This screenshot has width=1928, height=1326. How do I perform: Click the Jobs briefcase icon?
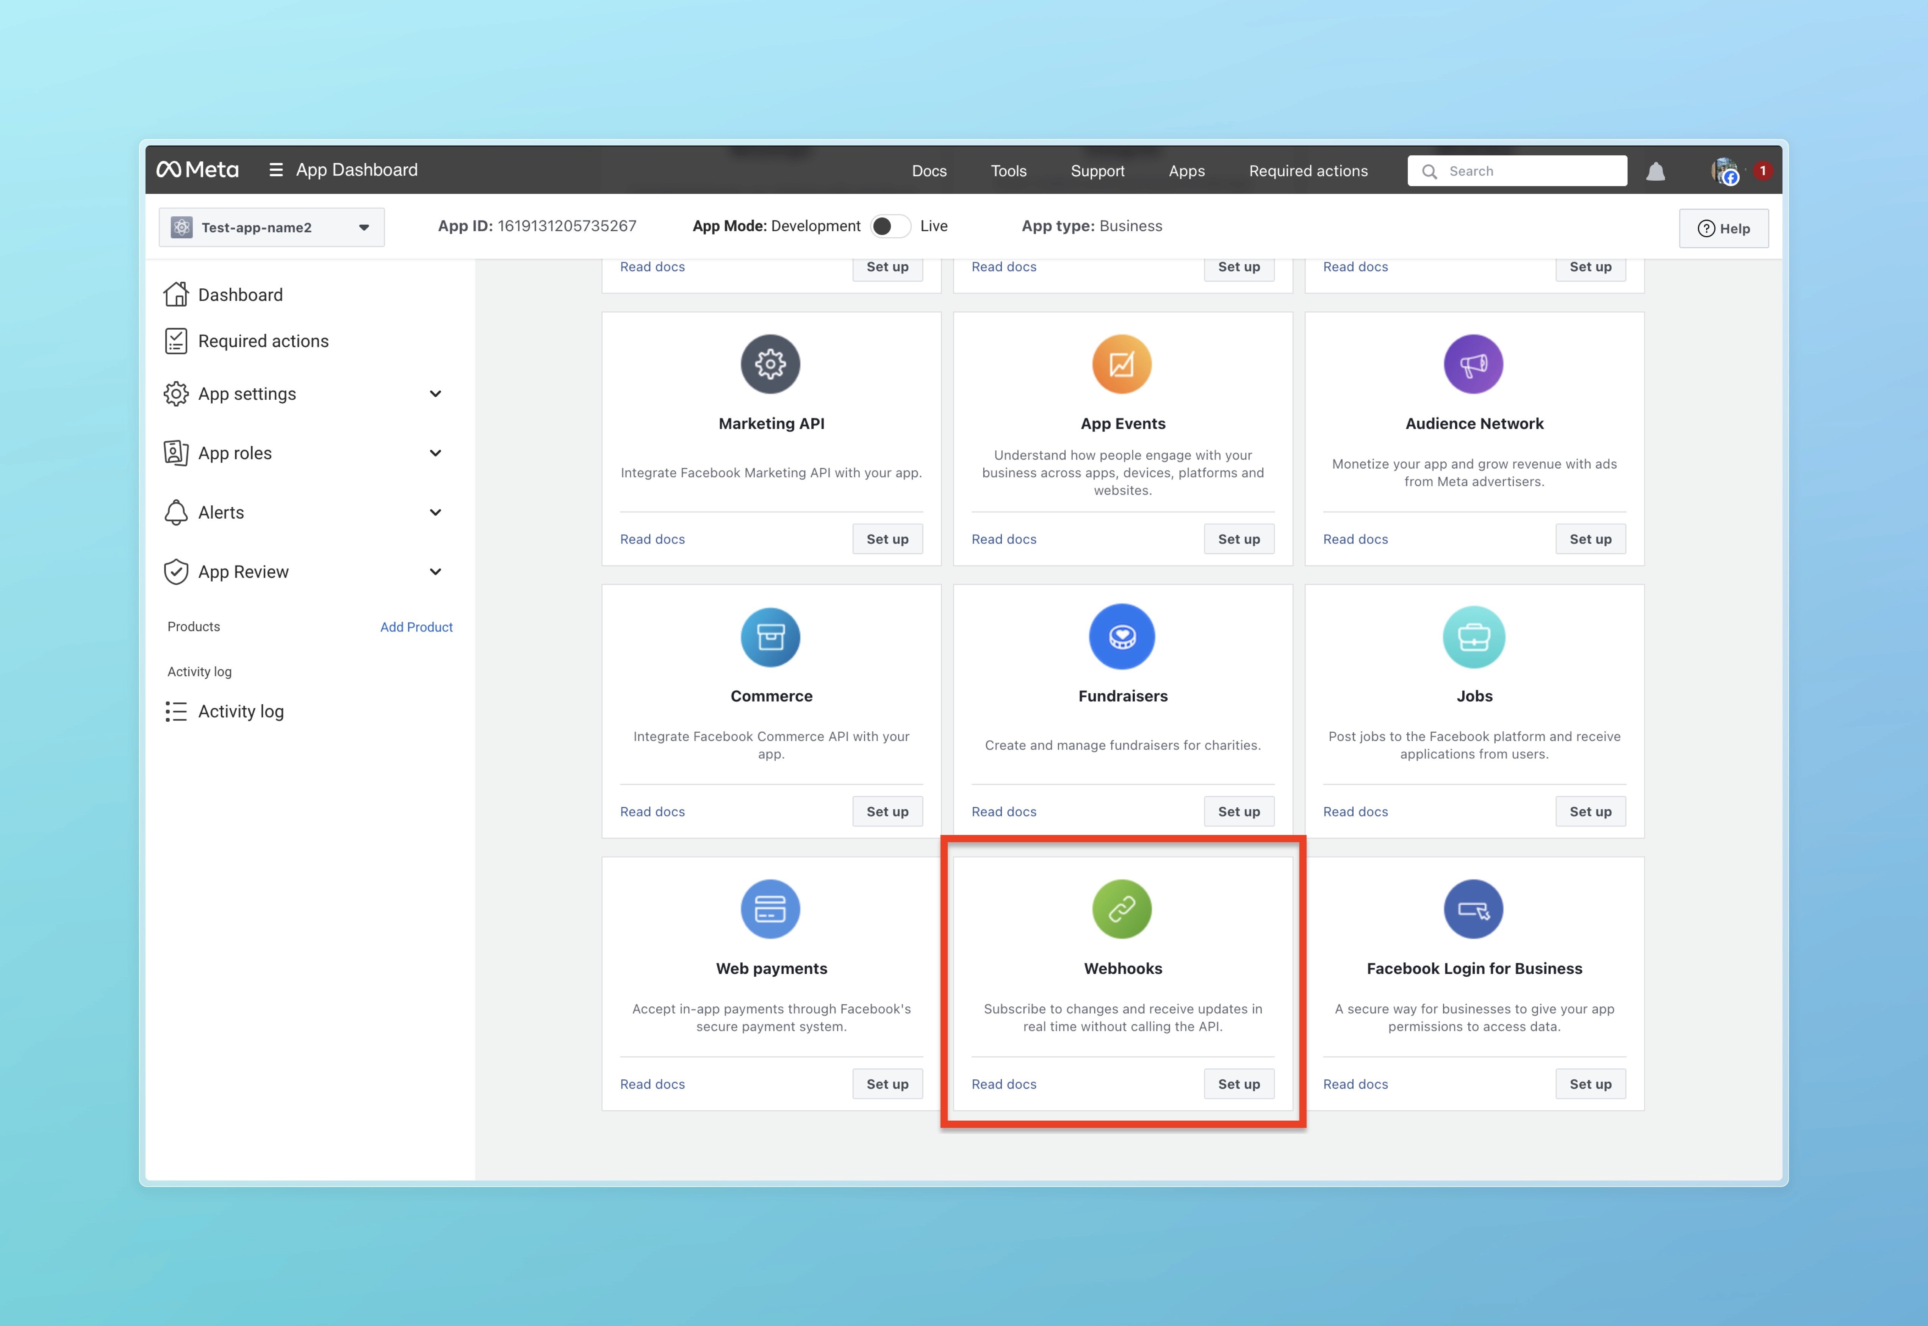(1473, 637)
